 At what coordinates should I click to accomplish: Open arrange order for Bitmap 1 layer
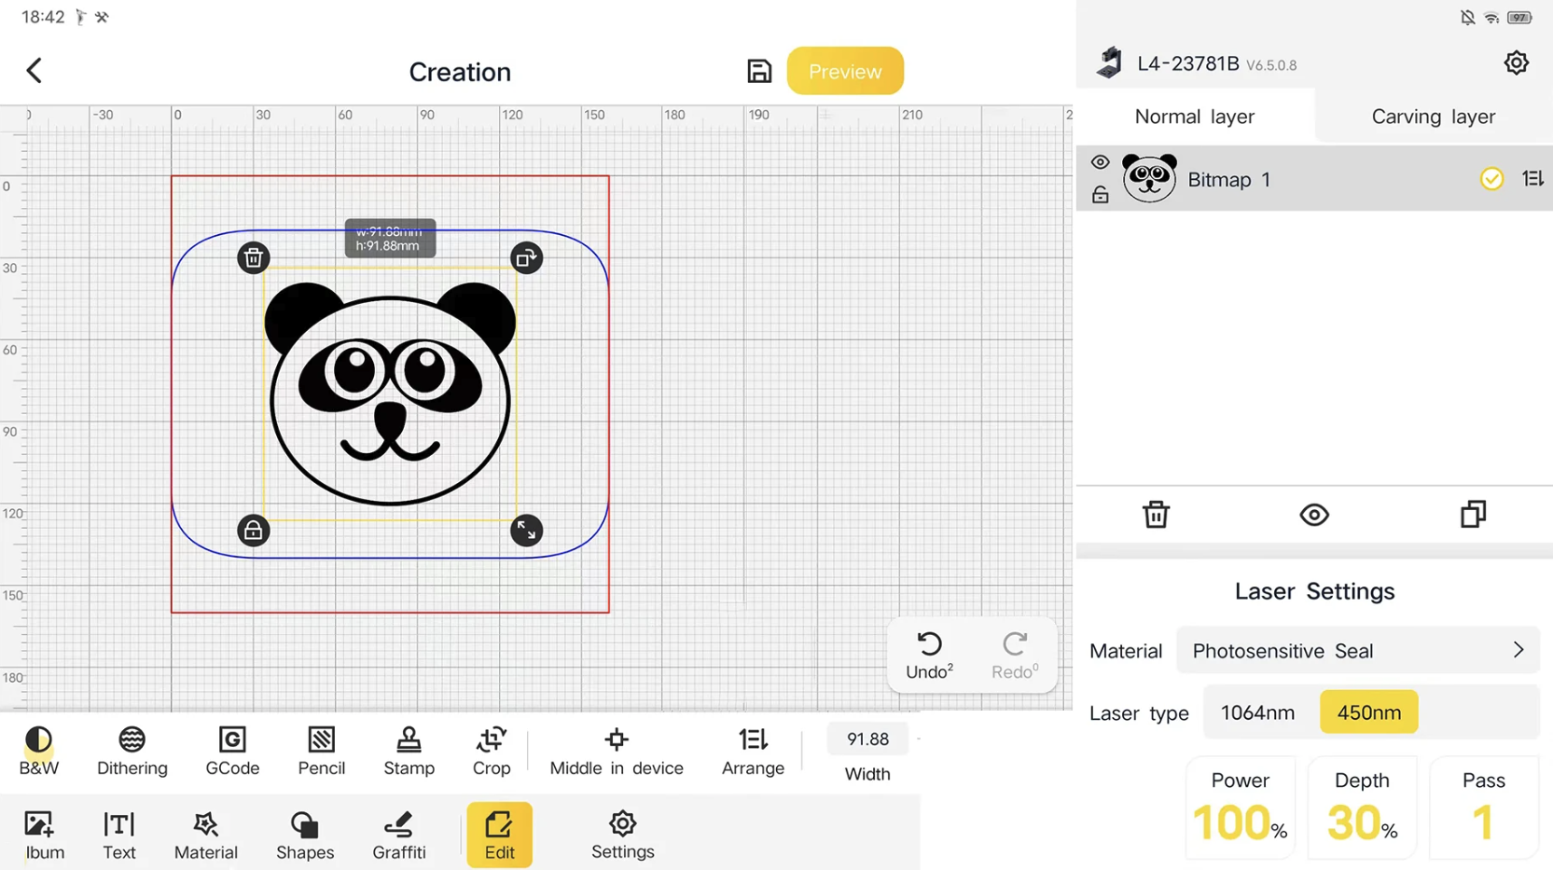point(1532,178)
